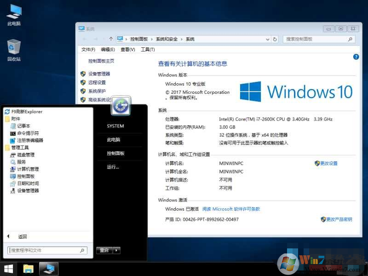The image size is (368, 276).
Task: Launch the 服务 (Services) tool
Action: click(x=21, y=161)
